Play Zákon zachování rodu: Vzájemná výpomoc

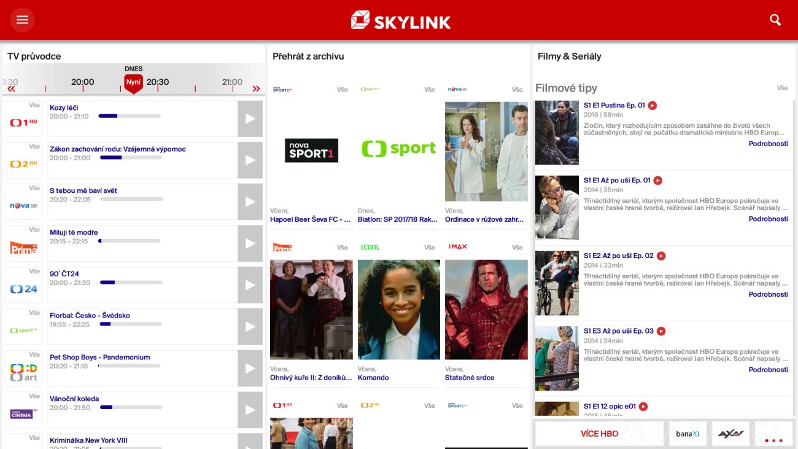click(250, 160)
